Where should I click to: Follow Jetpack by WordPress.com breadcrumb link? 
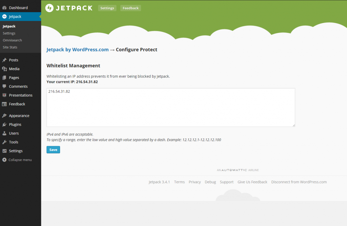[78, 49]
